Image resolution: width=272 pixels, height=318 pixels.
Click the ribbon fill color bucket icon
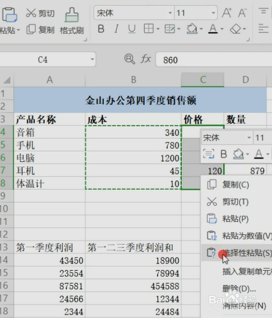[x=192, y=29]
